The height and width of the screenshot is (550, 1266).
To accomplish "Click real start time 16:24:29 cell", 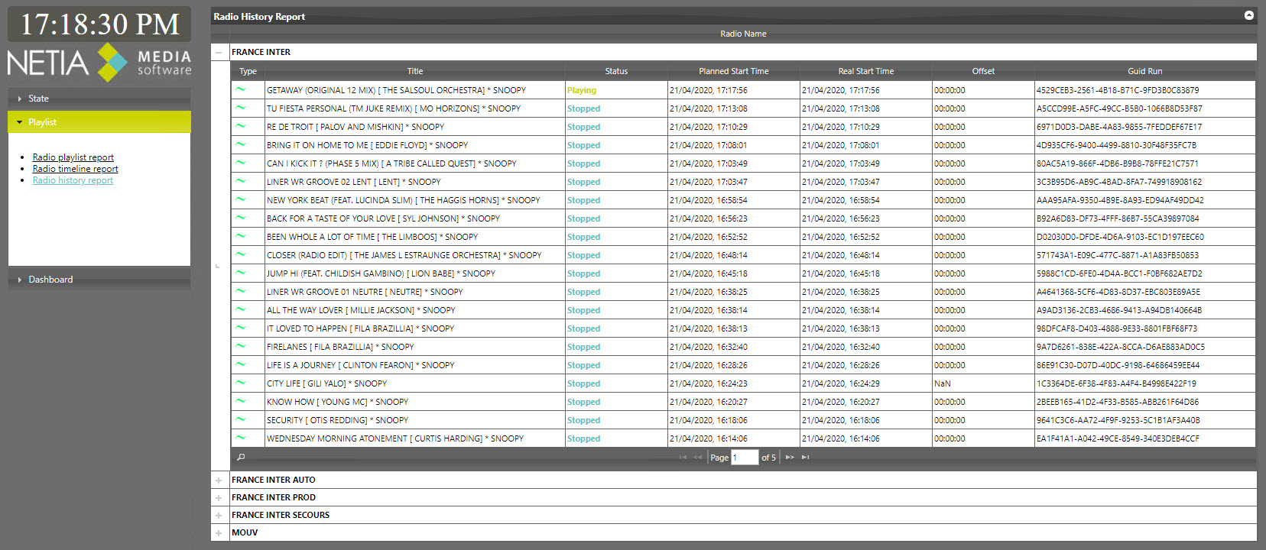I will pyautogui.click(x=866, y=383).
